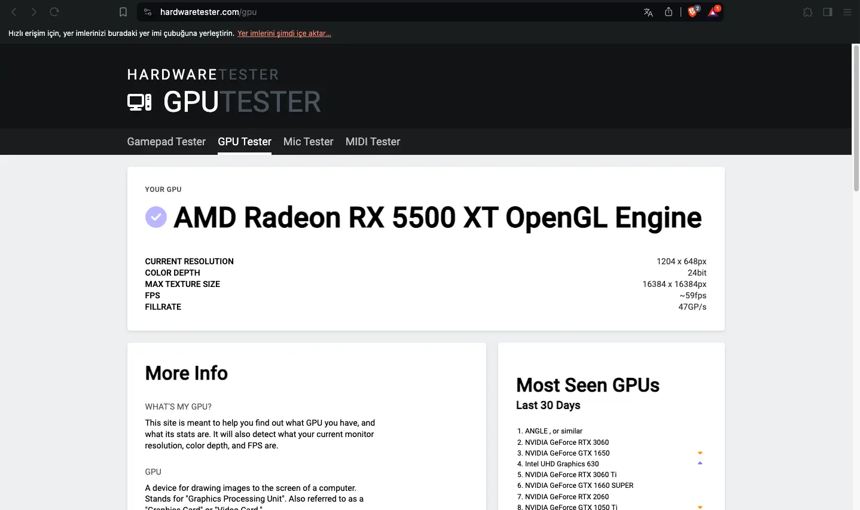
Task: Click the "24bit" value
Action: (x=697, y=273)
